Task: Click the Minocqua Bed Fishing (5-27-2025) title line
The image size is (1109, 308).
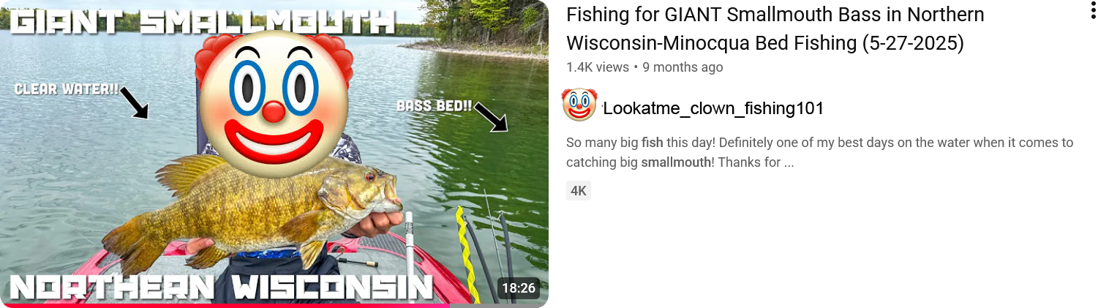Action: pos(813,42)
